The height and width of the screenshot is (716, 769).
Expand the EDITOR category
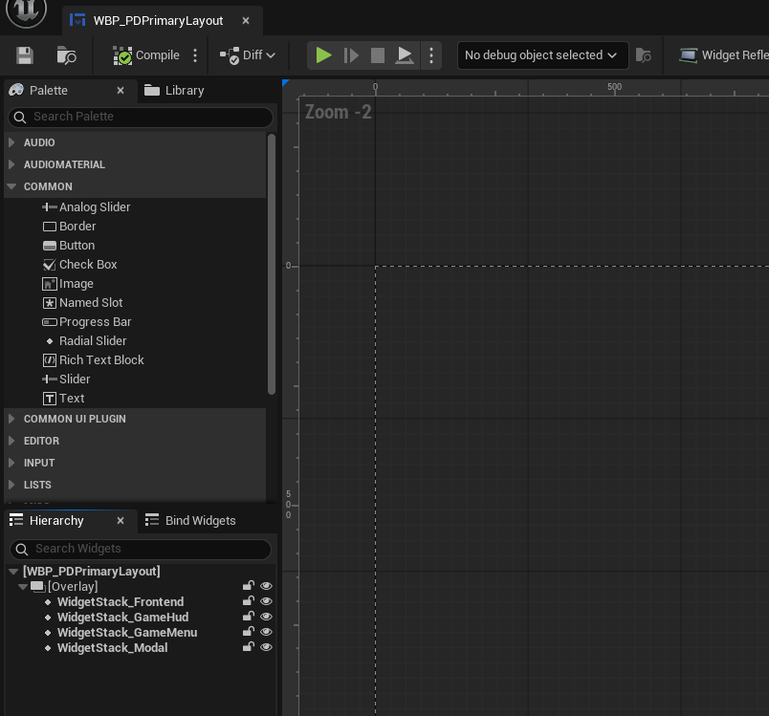(x=11, y=441)
